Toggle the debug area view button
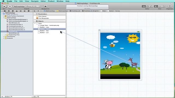175x98 pixels. 160,7
